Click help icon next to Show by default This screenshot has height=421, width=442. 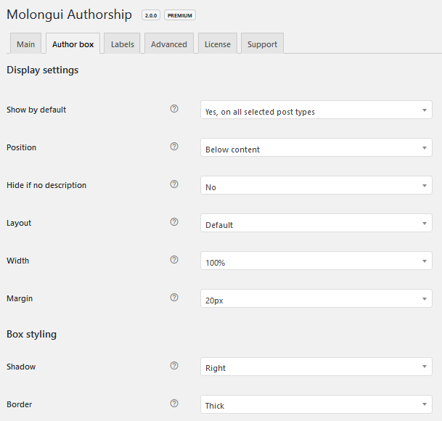[174, 109]
